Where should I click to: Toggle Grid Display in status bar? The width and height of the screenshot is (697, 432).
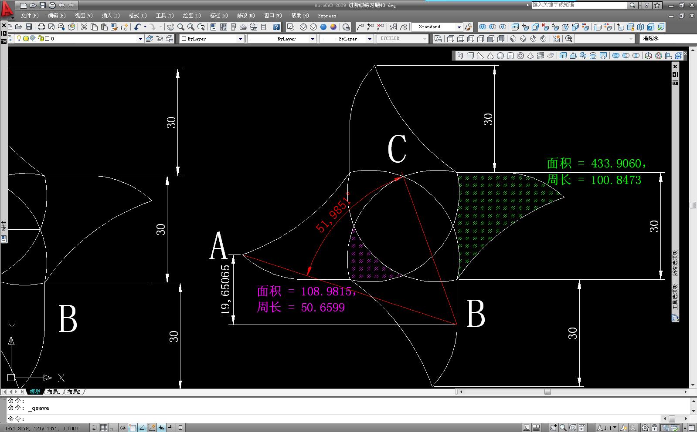104,428
